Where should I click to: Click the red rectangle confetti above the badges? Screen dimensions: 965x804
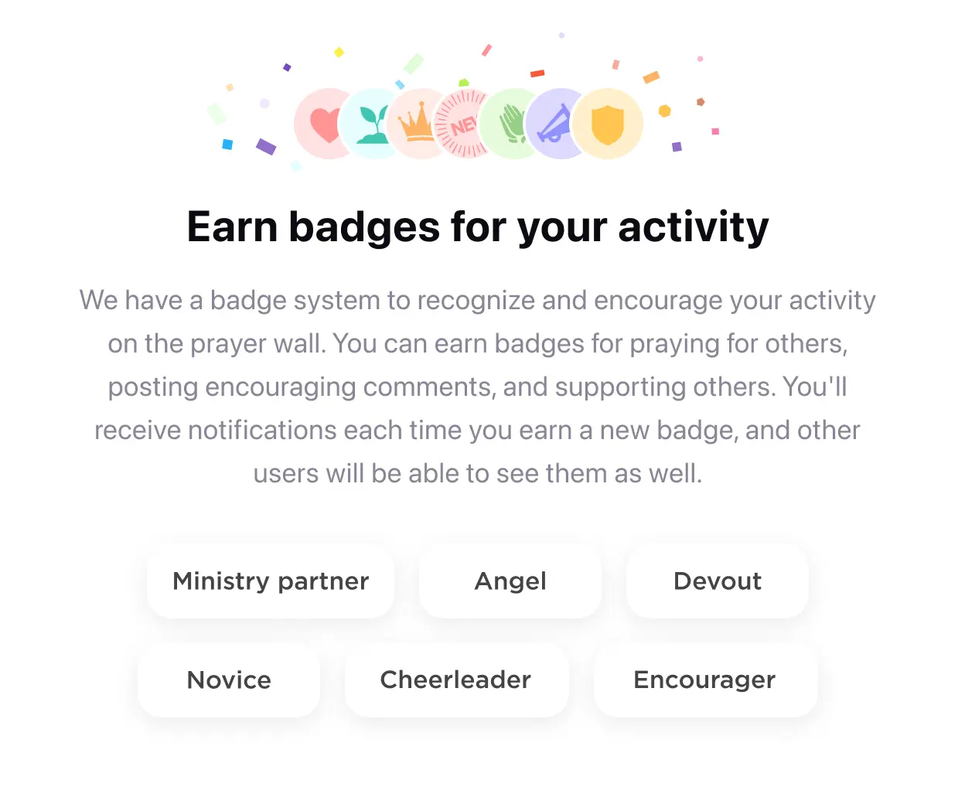click(537, 73)
